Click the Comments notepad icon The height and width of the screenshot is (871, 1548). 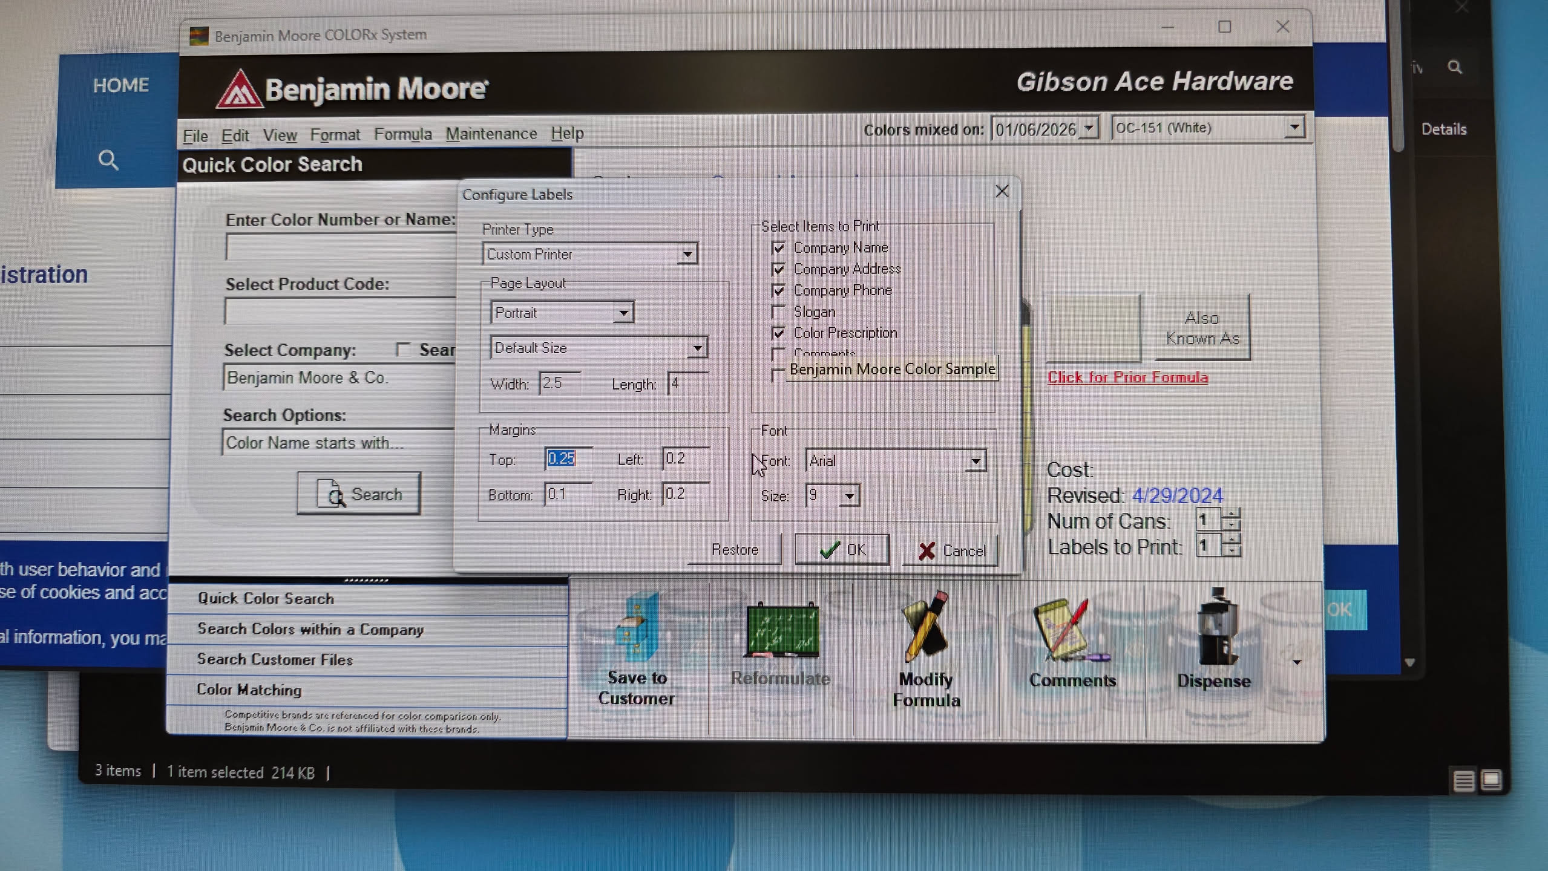[x=1069, y=630]
